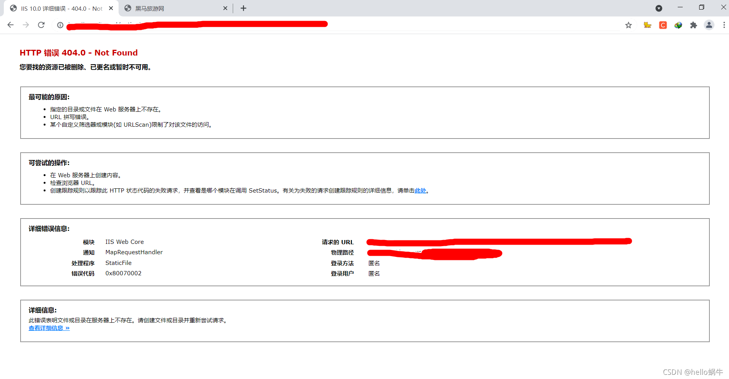Open a new tab with the plus button
This screenshot has height=379, width=729.
point(243,8)
